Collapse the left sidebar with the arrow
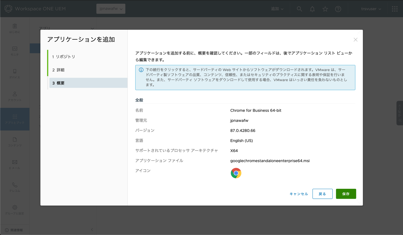This screenshot has width=403, height=235. tap(92, 230)
